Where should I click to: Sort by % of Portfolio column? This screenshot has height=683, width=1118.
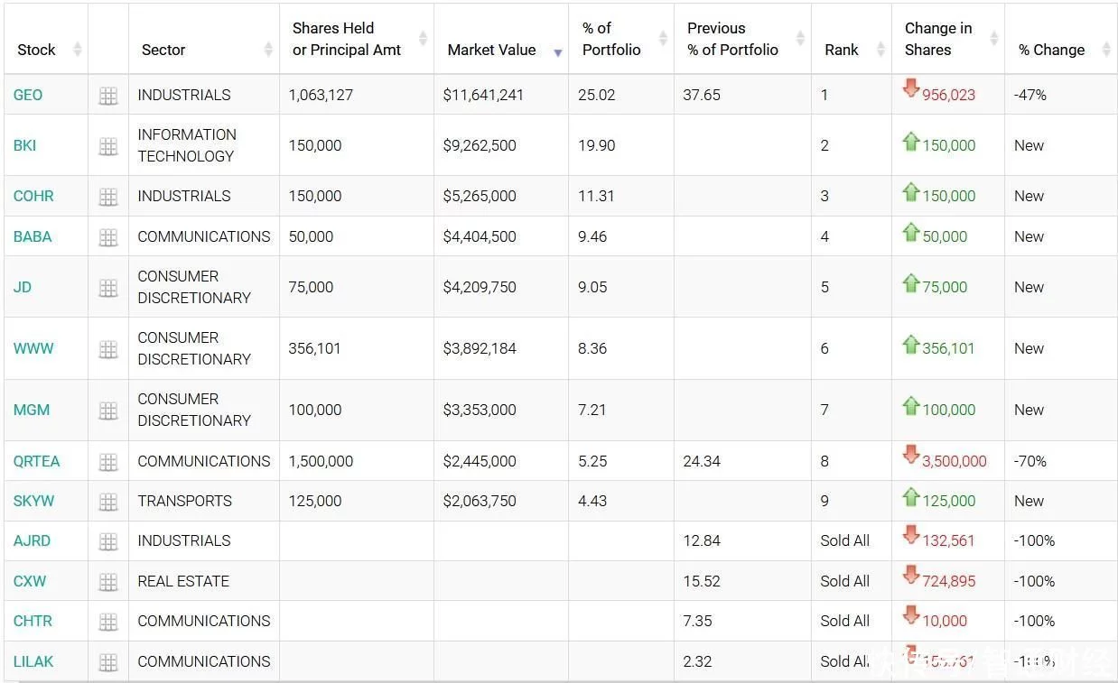point(621,40)
